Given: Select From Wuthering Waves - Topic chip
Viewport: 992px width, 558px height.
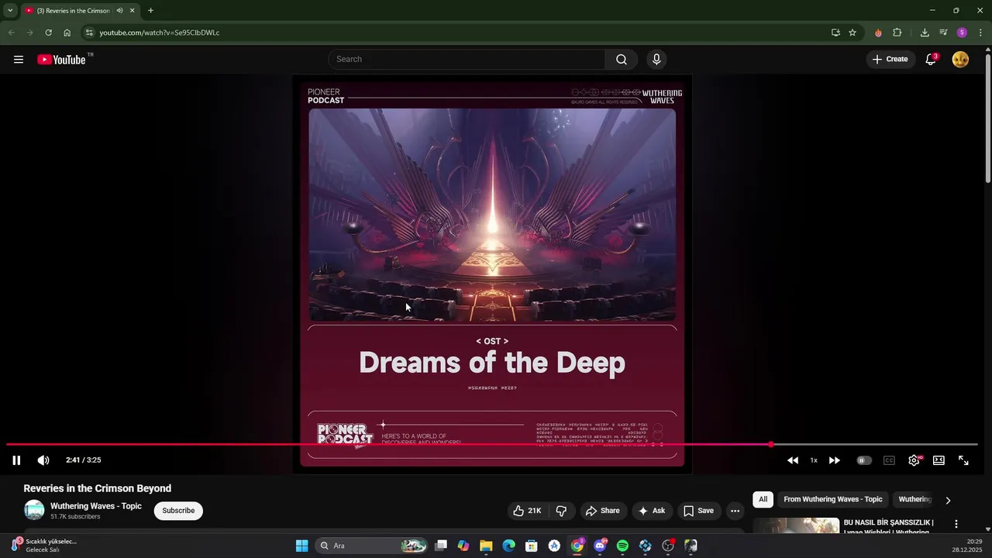Looking at the screenshot, I should [x=833, y=500].
